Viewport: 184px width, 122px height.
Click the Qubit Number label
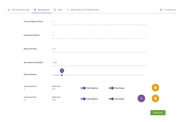(30, 74)
